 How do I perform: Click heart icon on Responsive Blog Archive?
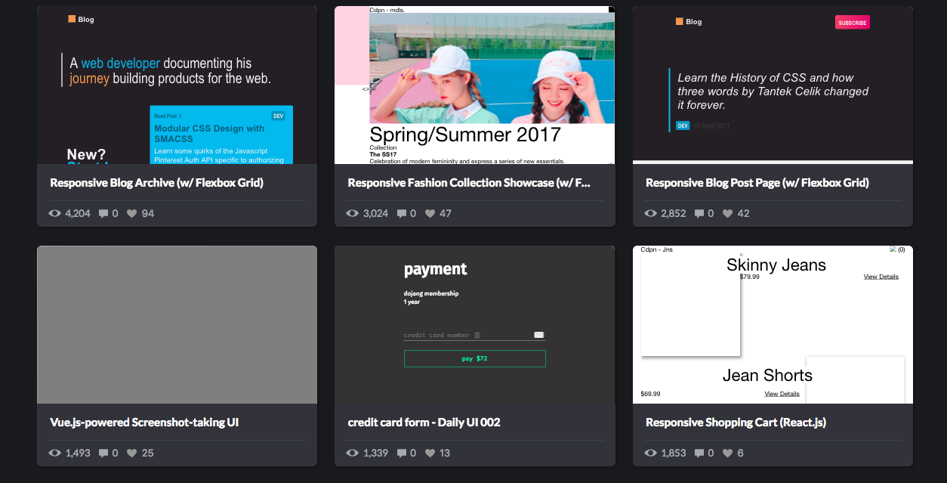coord(132,214)
